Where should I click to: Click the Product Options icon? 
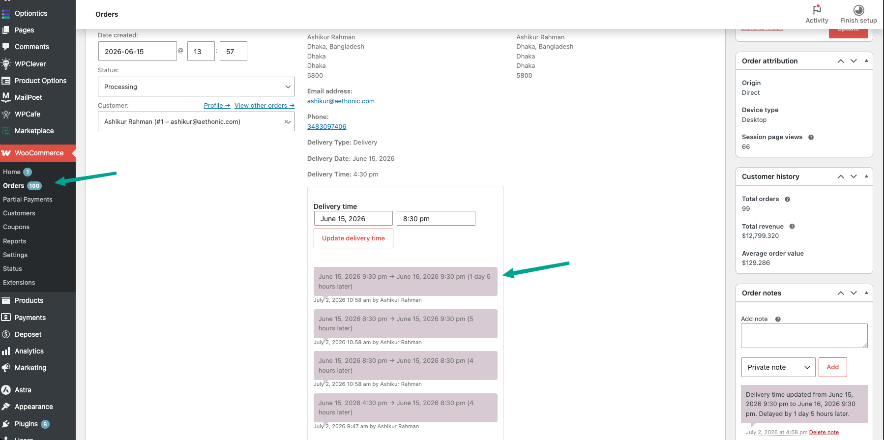[x=6, y=81]
